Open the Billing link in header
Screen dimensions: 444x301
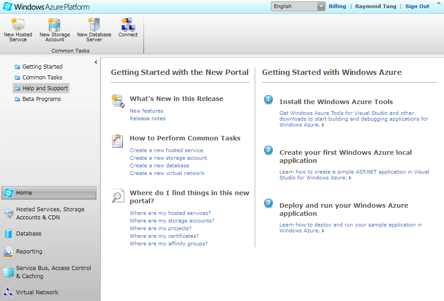pyautogui.click(x=337, y=6)
